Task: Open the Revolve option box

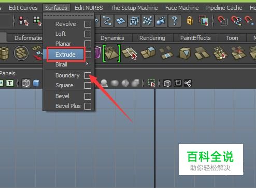Action: tap(88, 24)
